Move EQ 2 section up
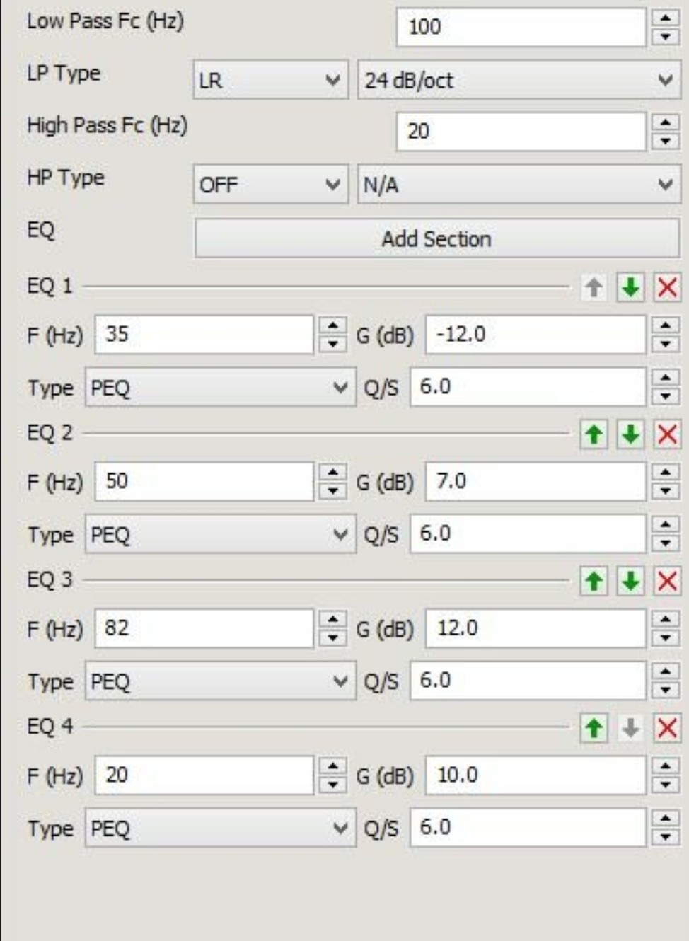The image size is (689, 941). 594,434
